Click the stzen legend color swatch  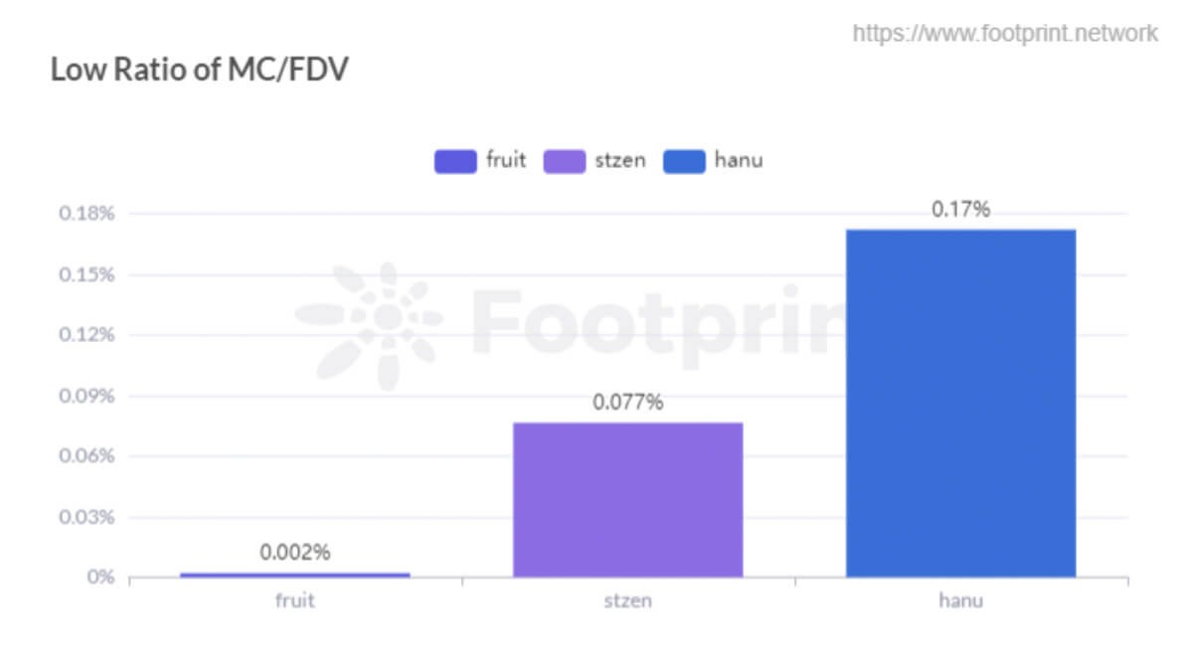tap(564, 161)
